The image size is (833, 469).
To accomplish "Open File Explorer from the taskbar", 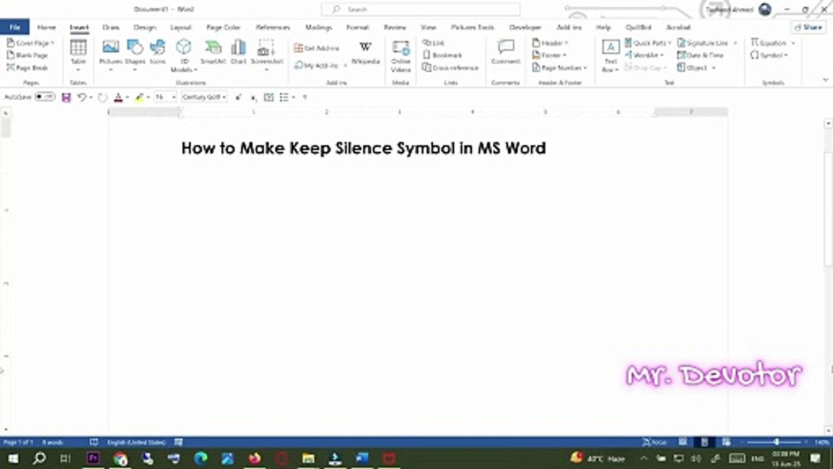I will click(x=308, y=459).
